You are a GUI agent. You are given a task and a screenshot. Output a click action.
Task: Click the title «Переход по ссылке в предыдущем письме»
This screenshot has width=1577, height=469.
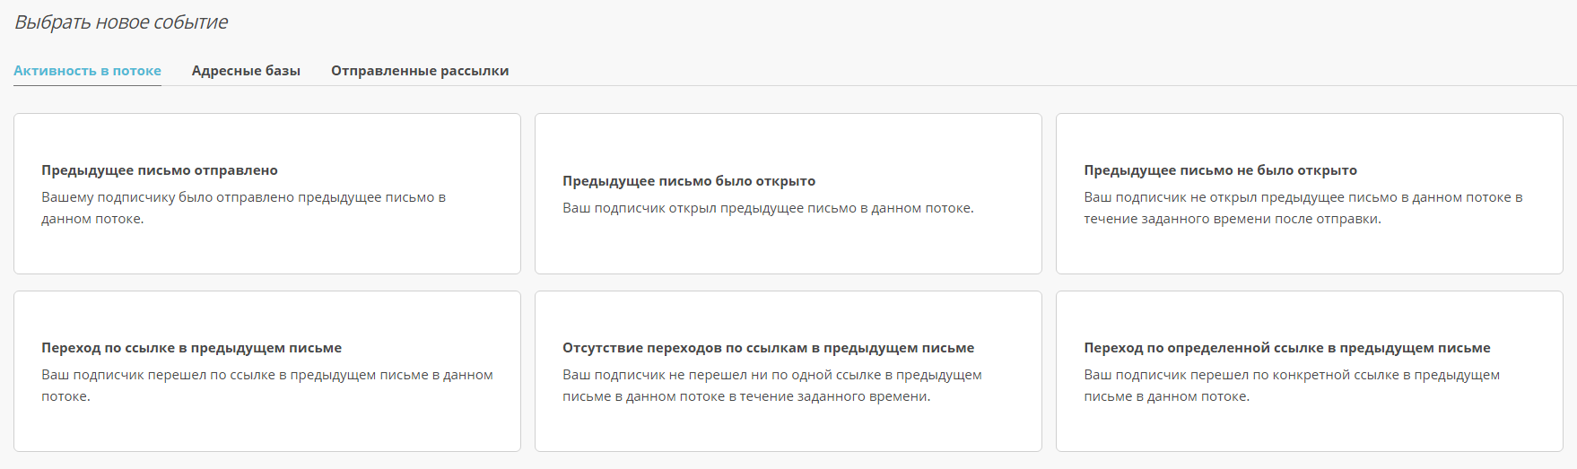[x=191, y=348]
